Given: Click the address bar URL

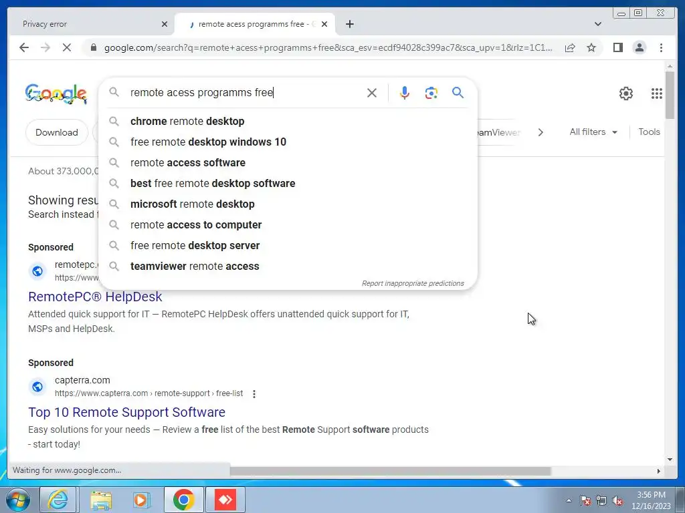Looking at the screenshot, I should [x=328, y=47].
